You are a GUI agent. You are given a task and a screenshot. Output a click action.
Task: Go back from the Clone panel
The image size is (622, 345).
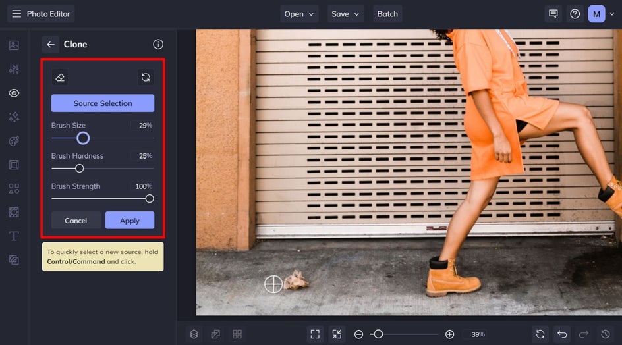tap(51, 44)
